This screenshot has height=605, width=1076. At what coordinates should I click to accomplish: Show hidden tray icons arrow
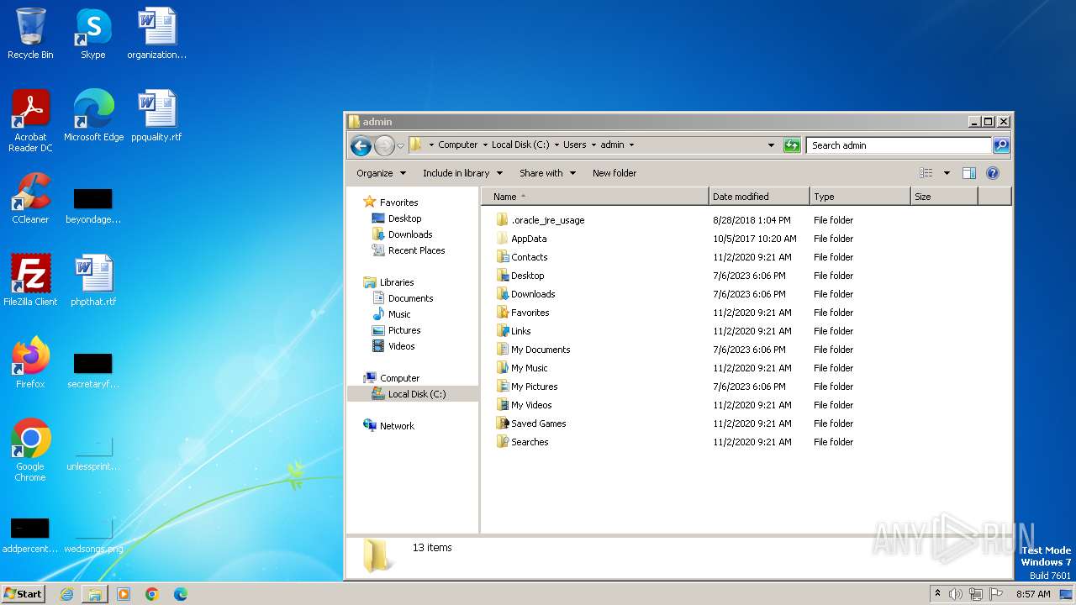[937, 594]
